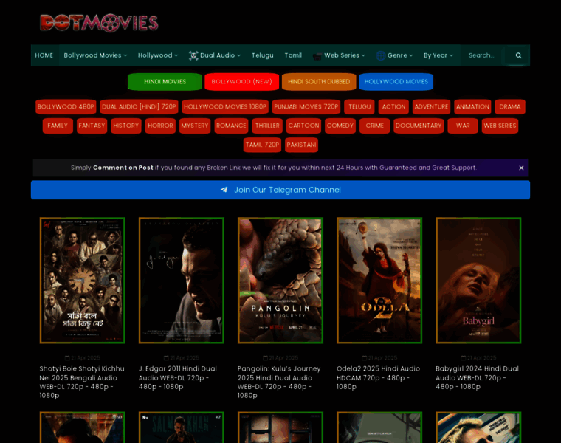The height and width of the screenshot is (443, 561).
Task: Open the HISTORY genre tag
Action: (126, 126)
